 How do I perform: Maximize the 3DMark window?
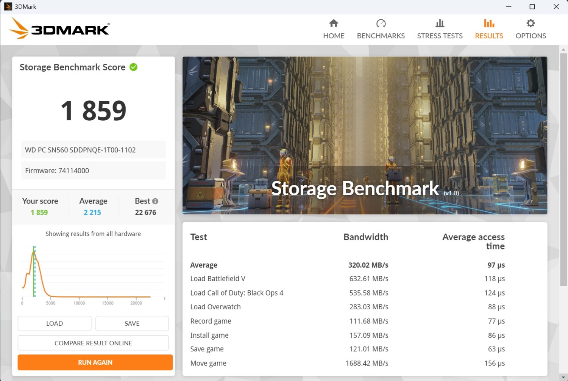pos(532,7)
